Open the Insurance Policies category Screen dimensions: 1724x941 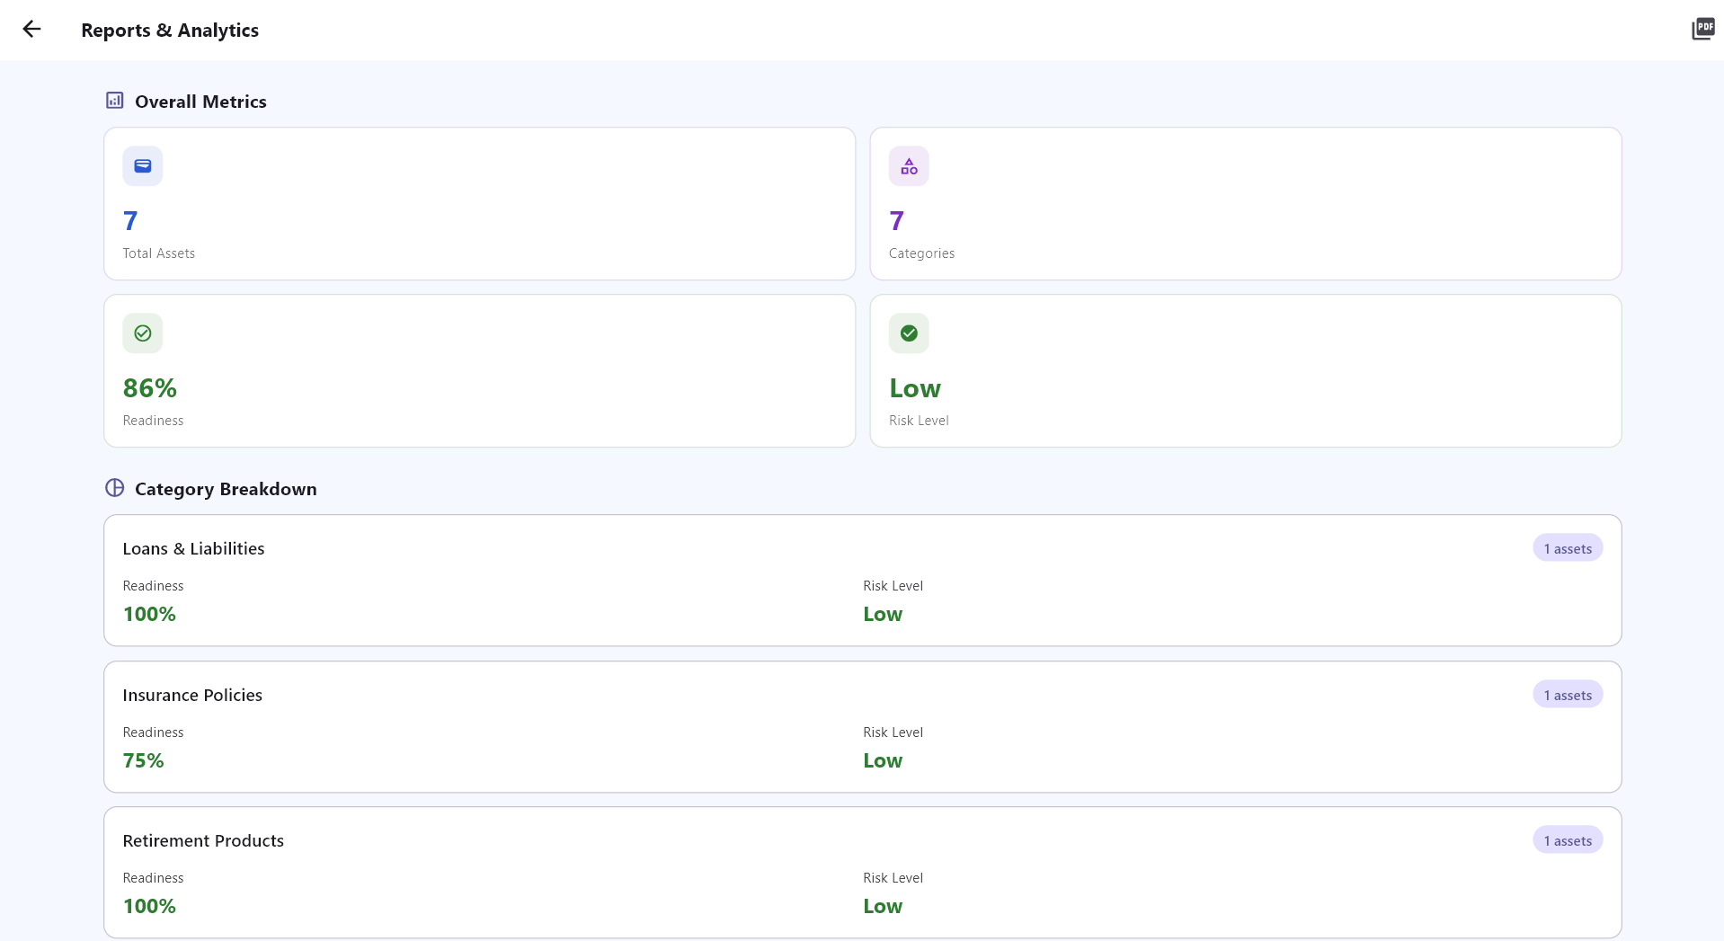tap(862, 727)
